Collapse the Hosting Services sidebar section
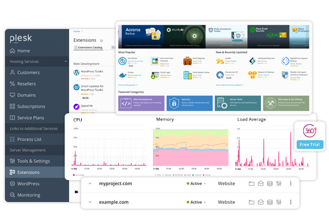 [x=28, y=61]
